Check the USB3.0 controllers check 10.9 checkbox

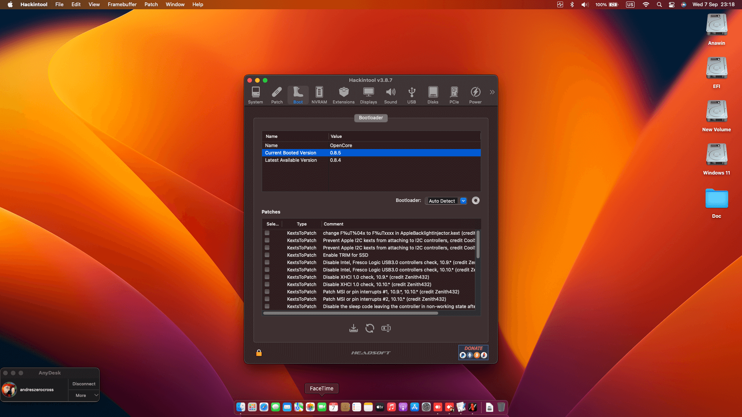(267, 262)
